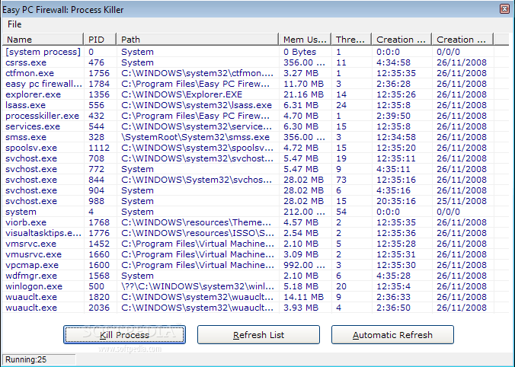Open the File menu
515x367 pixels.
[x=14, y=24]
